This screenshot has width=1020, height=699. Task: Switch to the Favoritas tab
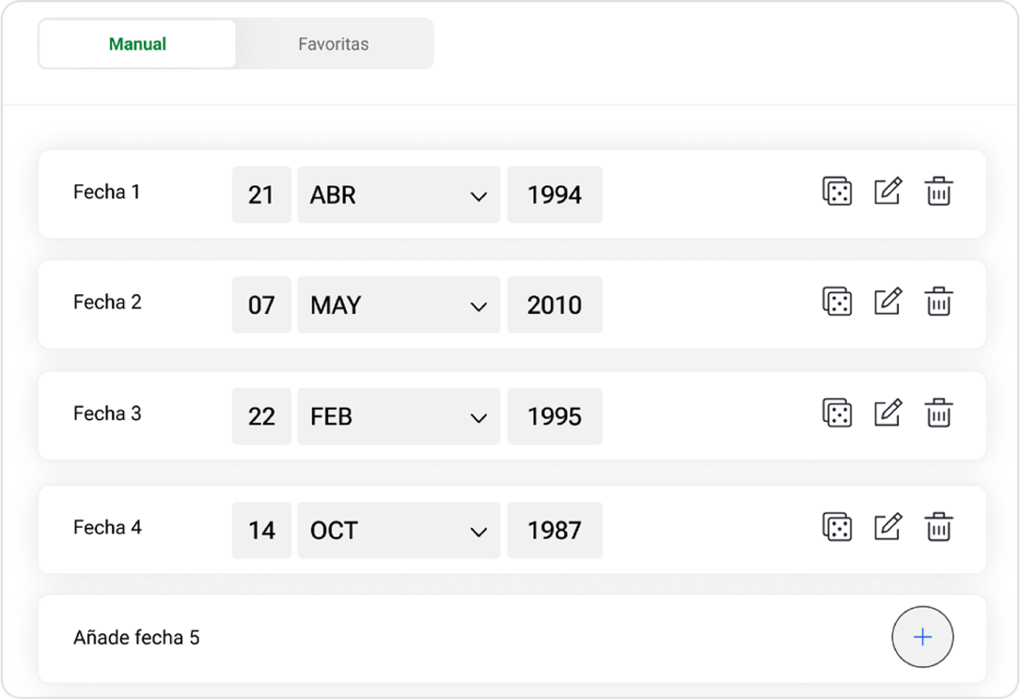click(334, 44)
